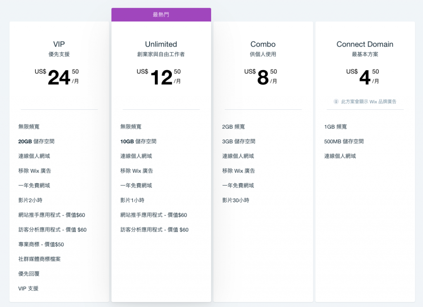Click the 最熱門 purple banner
The width and height of the screenshot is (423, 307).
[x=162, y=14]
